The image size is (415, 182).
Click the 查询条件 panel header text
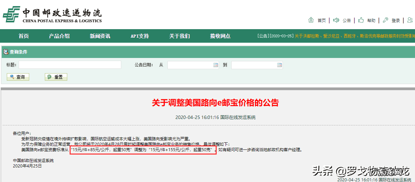[19, 52]
